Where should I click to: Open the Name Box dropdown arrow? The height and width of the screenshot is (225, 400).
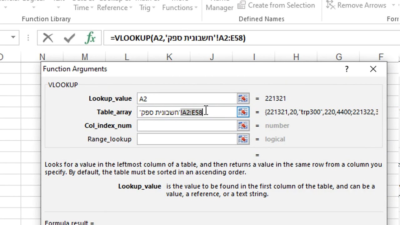[13, 37]
